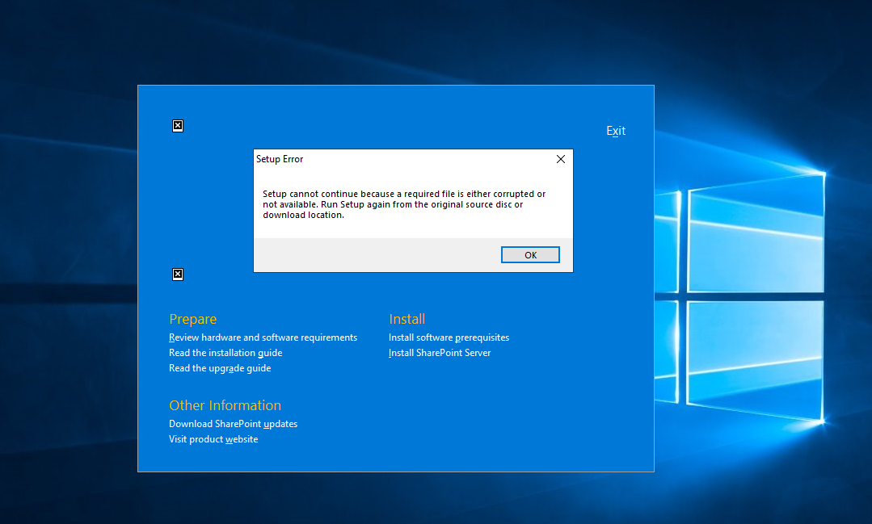Open "Read the installation guide"
Viewport: 872px width, 524px height.
point(225,352)
